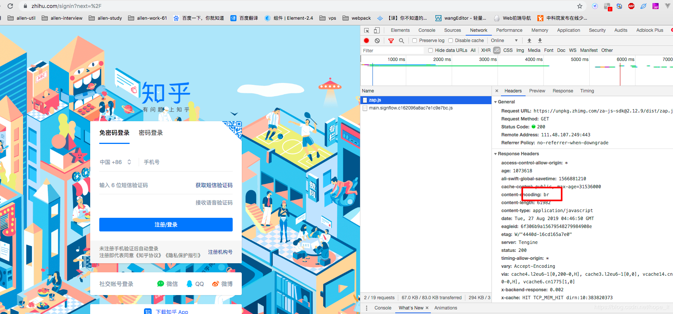This screenshot has width=673, height=314.
Task: Open the 百度翻译 bookmark
Action: [x=244, y=18]
